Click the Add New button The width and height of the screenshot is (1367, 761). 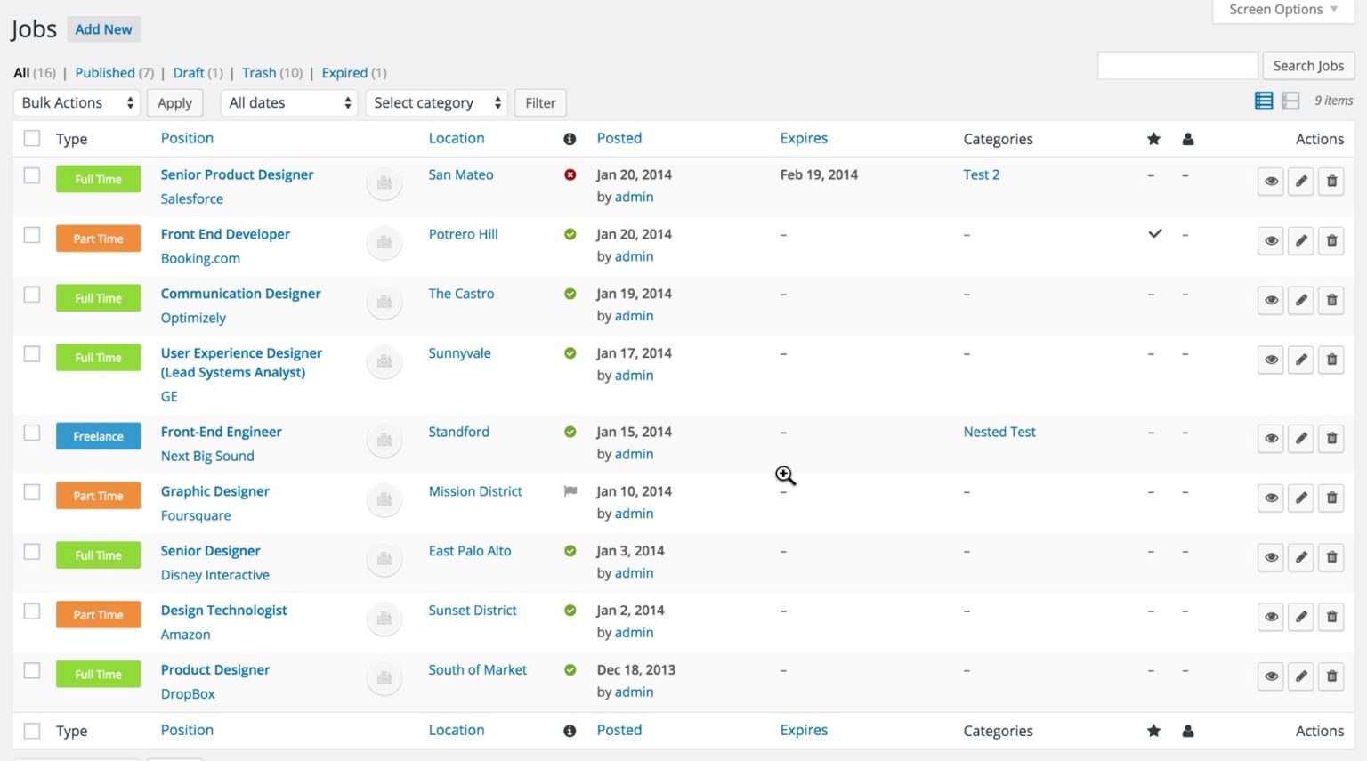tap(103, 28)
